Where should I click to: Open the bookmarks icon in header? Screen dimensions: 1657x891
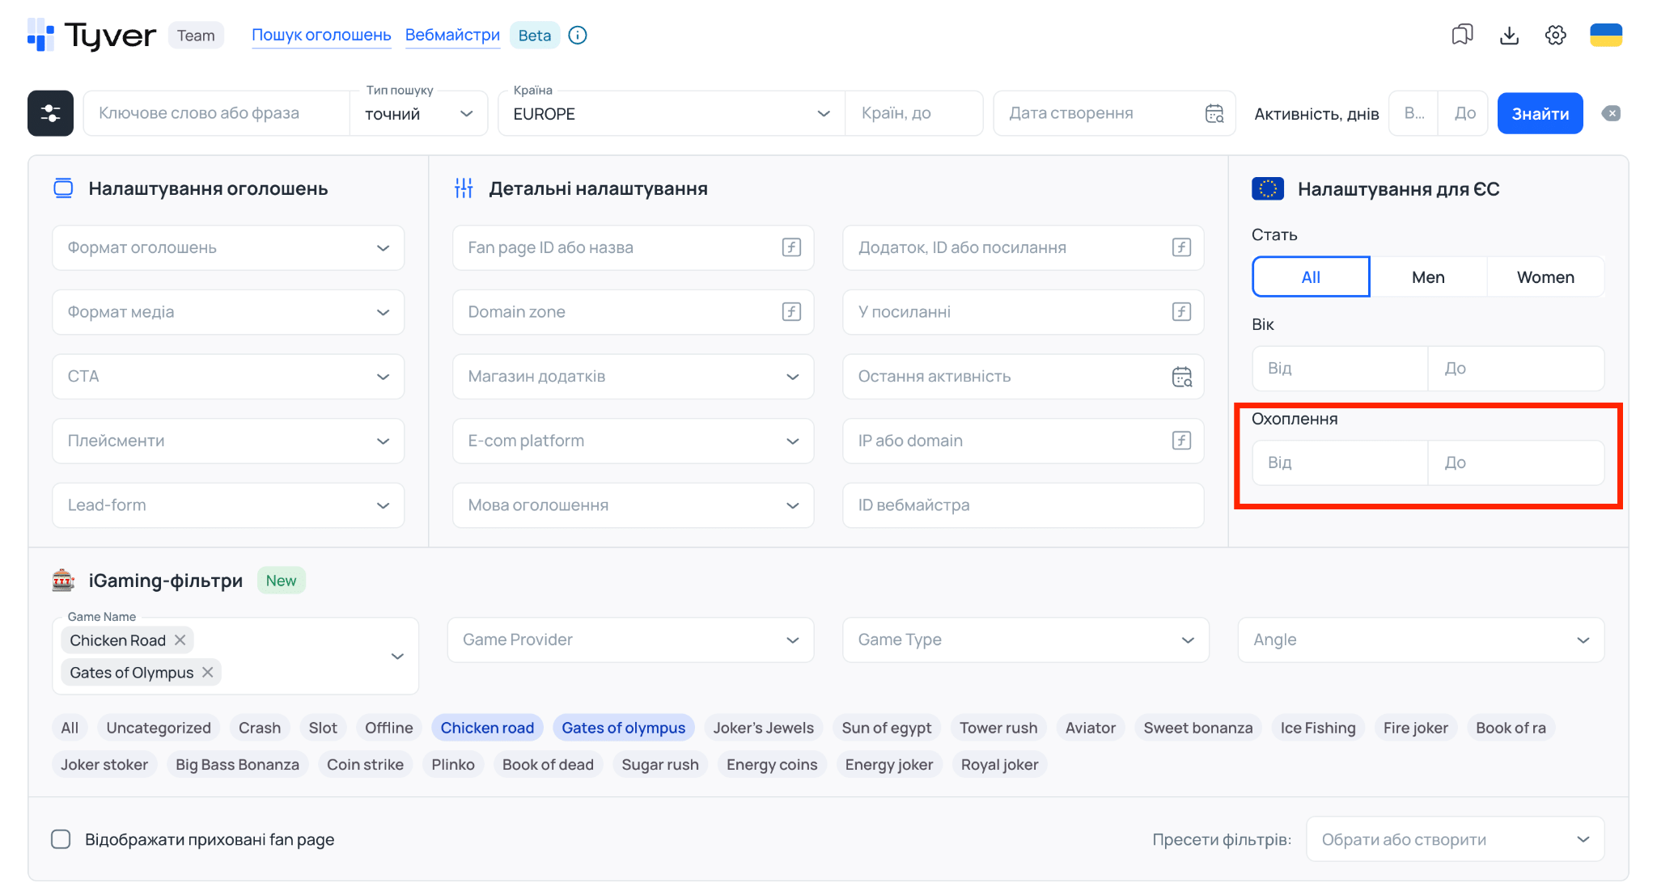1462,35
